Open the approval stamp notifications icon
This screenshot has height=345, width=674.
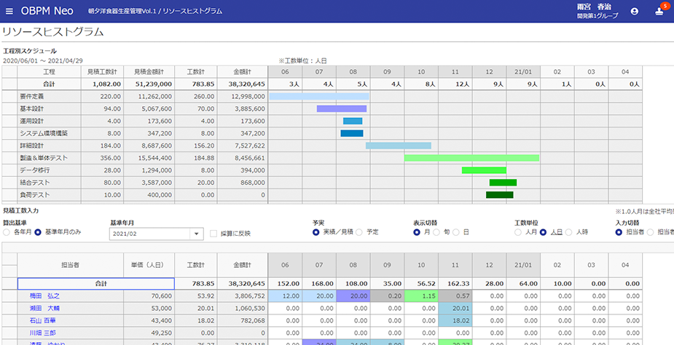660,12
